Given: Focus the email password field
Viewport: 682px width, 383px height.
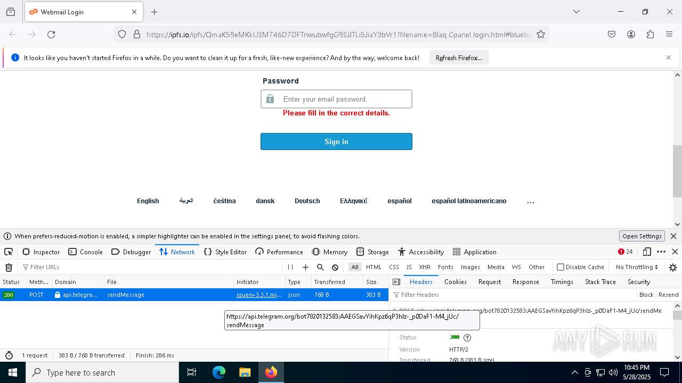Looking at the screenshot, I should pyautogui.click(x=336, y=99).
